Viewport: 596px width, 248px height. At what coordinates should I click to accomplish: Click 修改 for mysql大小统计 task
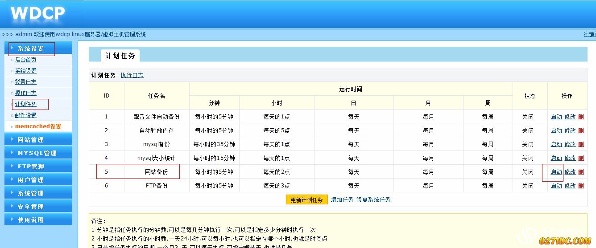tap(570, 158)
